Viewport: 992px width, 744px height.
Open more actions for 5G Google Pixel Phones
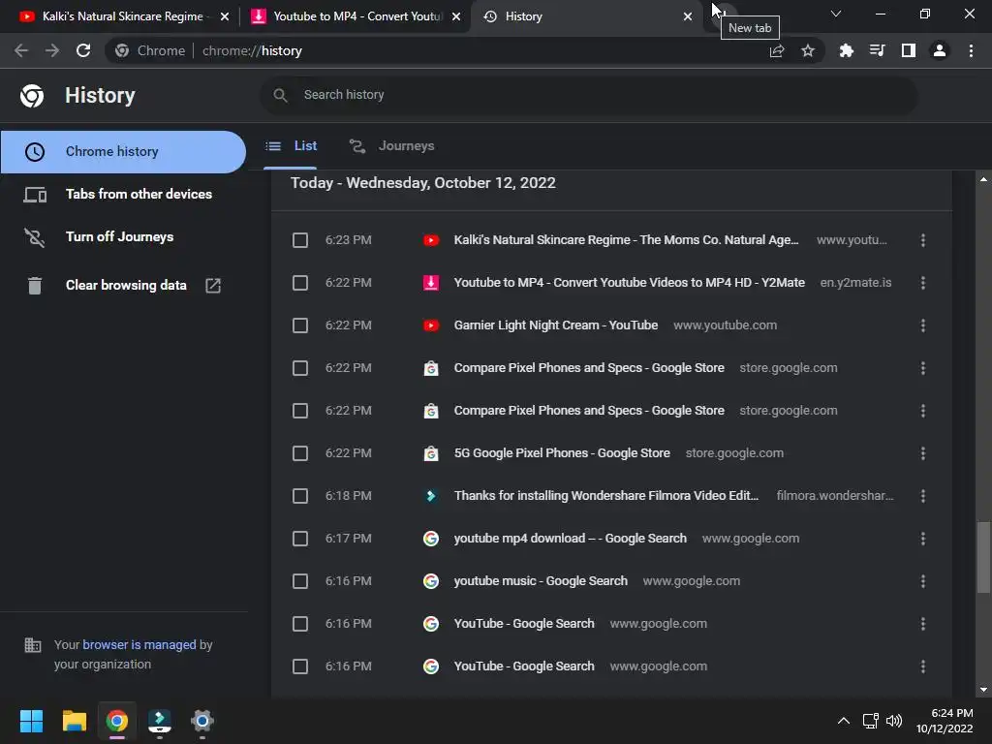[923, 453]
